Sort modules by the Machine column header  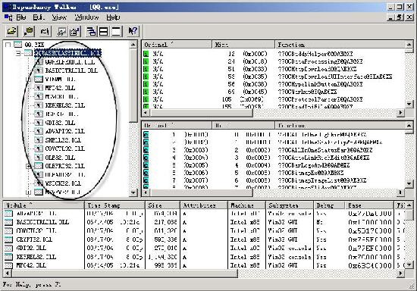pyautogui.click(x=246, y=205)
